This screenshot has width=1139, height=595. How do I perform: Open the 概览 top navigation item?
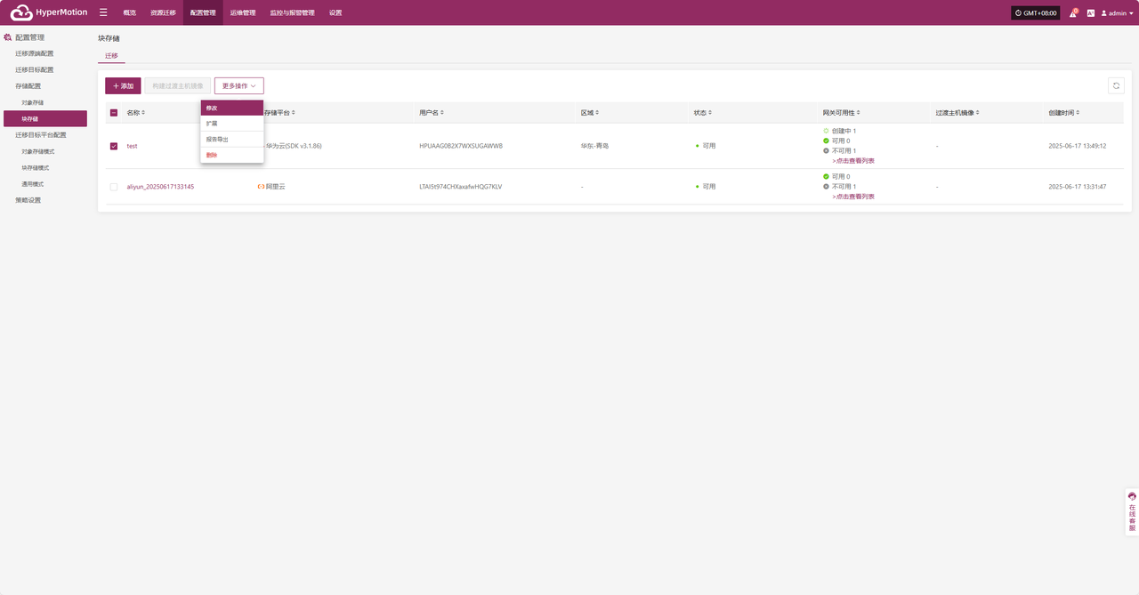[x=130, y=12]
